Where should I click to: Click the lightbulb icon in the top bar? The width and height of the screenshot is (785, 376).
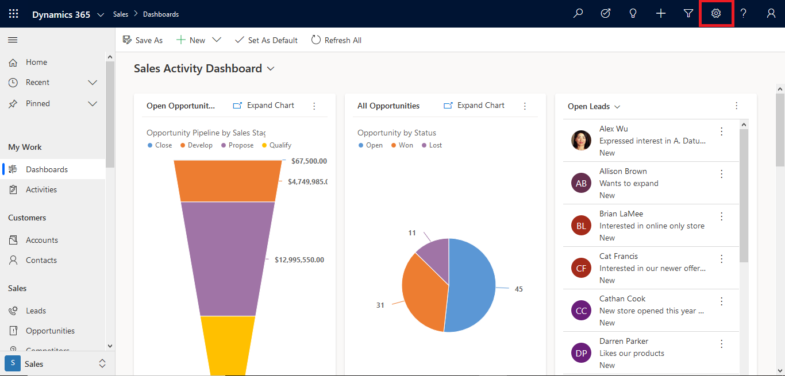pyautogui.click(x=633, y=13)
